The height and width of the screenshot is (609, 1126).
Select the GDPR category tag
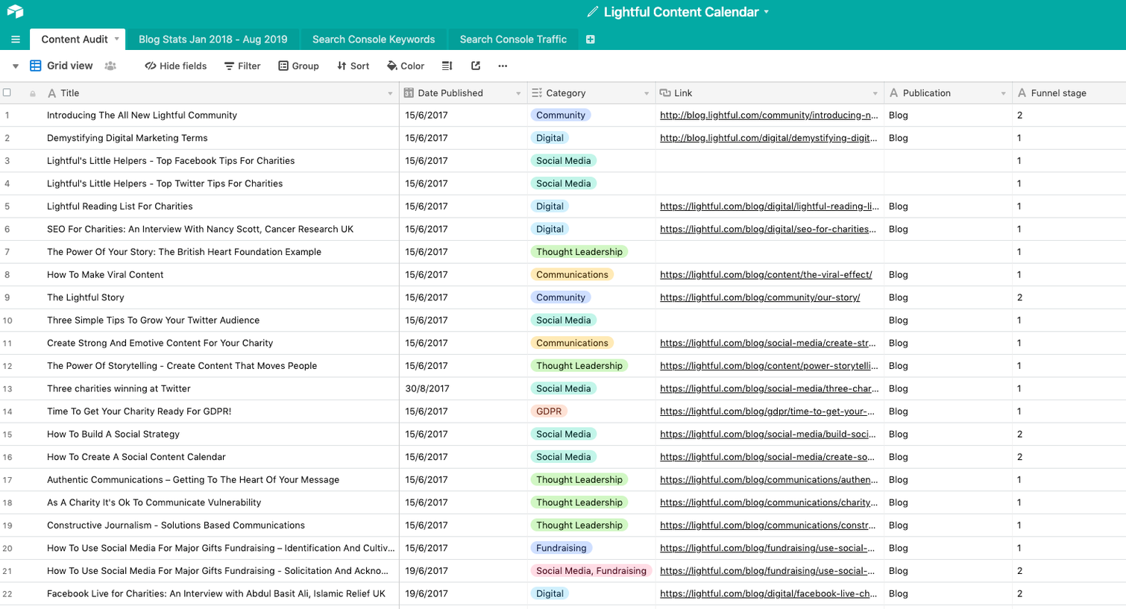pyautogui.click(x=549, y=411)
